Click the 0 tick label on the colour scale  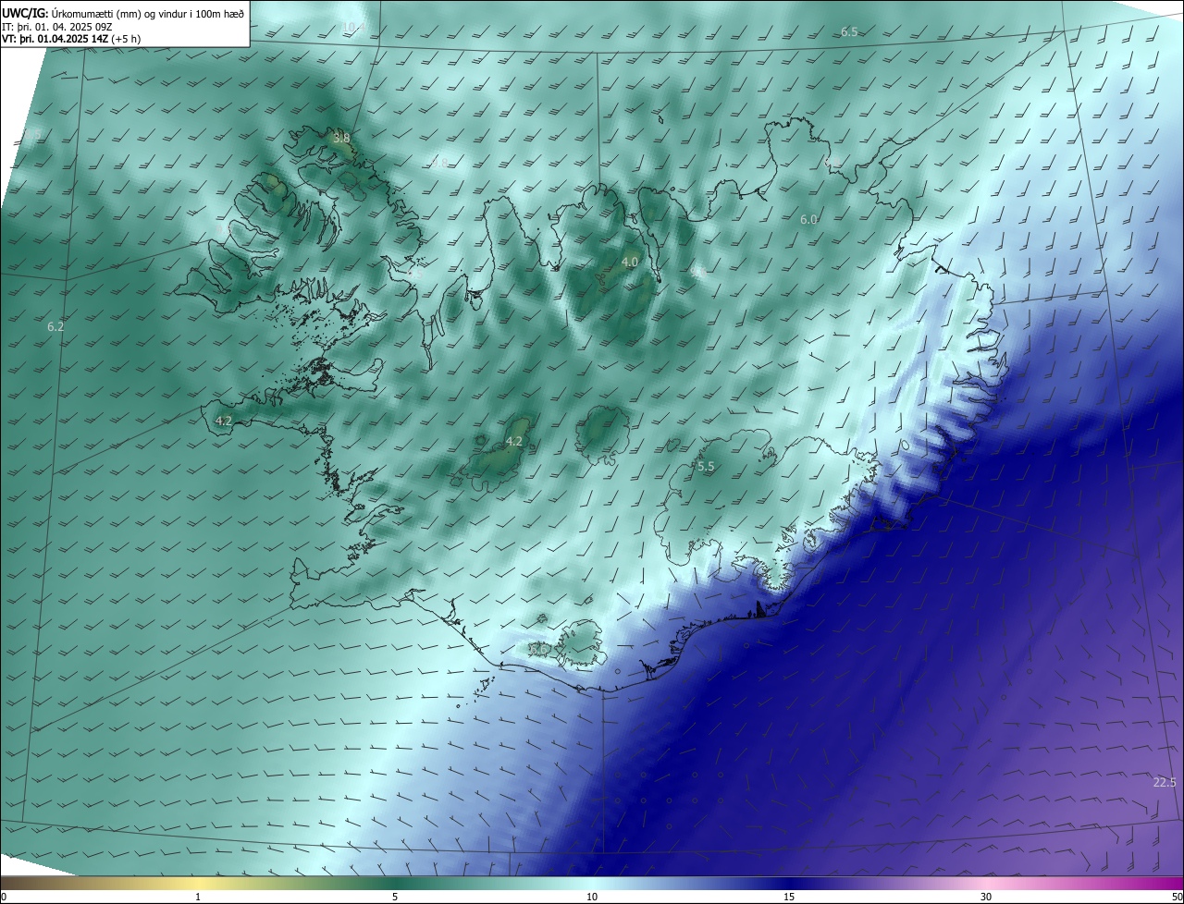(x=4, y=897)
